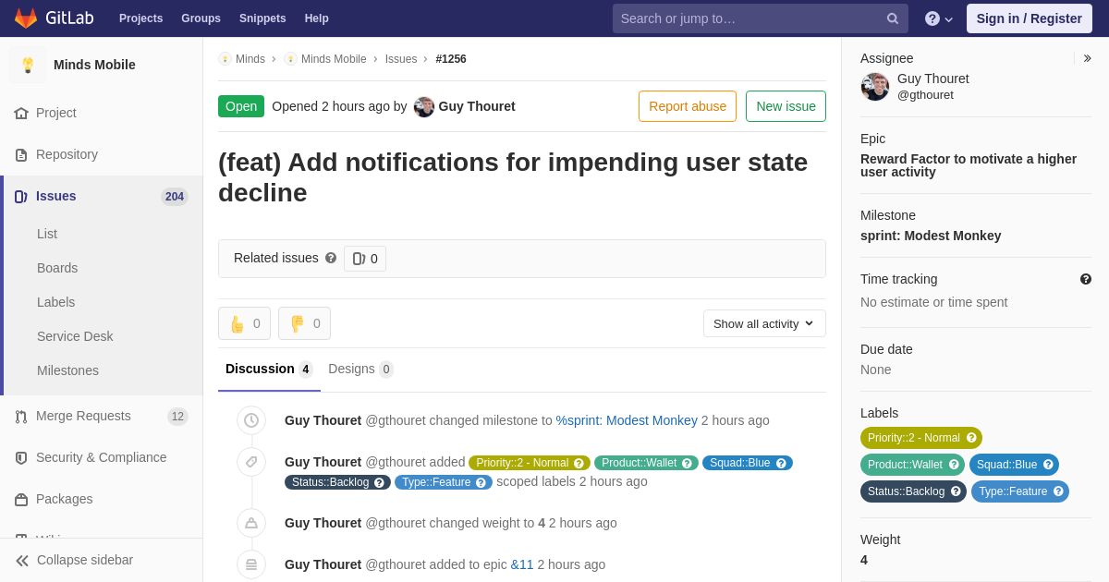Click the Collapse sidebar text
Screen dimensions: 1109x582
click(85, 560)
